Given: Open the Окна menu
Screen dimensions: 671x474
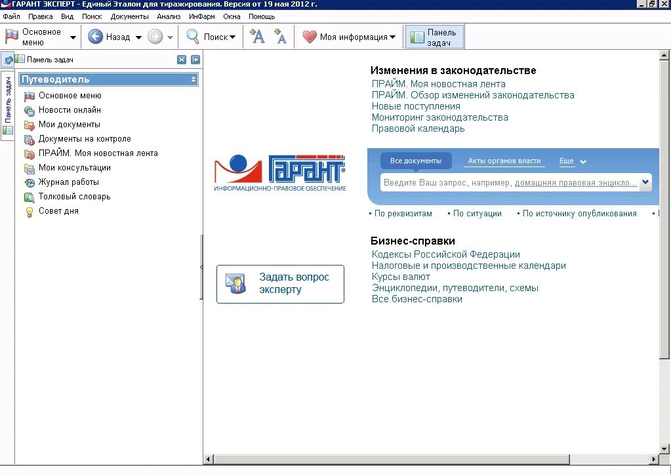Looking at the screenshot, I should point(232,16).
